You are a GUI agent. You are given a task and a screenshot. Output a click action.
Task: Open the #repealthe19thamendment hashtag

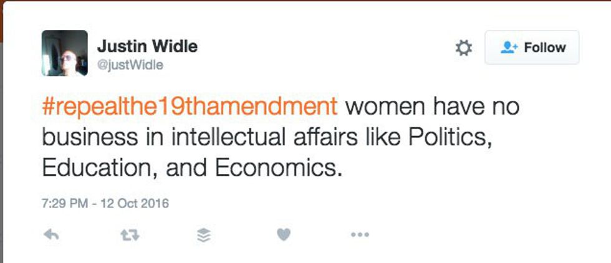190,107
